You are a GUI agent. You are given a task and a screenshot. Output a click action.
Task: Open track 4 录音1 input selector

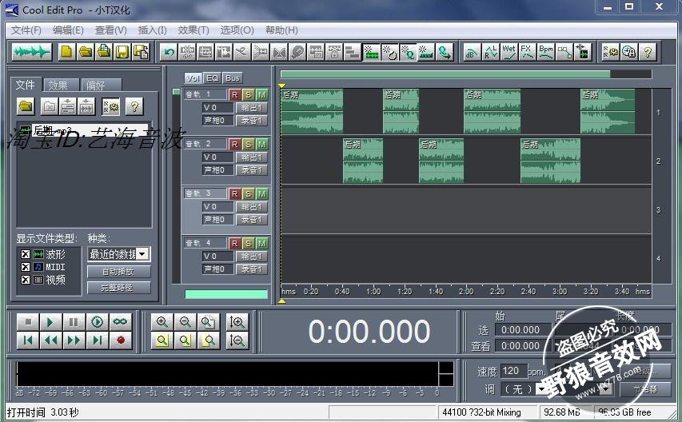[x=251, y=269]
